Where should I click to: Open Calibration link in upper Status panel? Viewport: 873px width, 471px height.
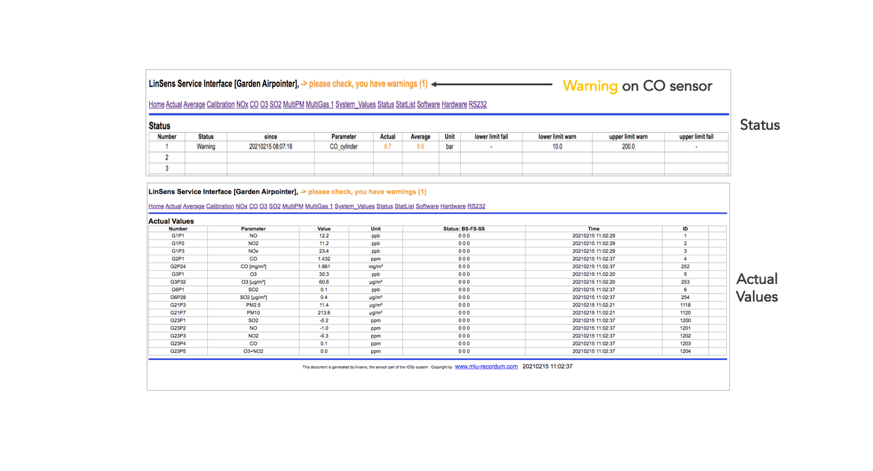coord(220,105)
